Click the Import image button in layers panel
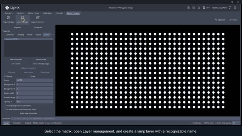 pyautogui.click(x=41, y=60)
